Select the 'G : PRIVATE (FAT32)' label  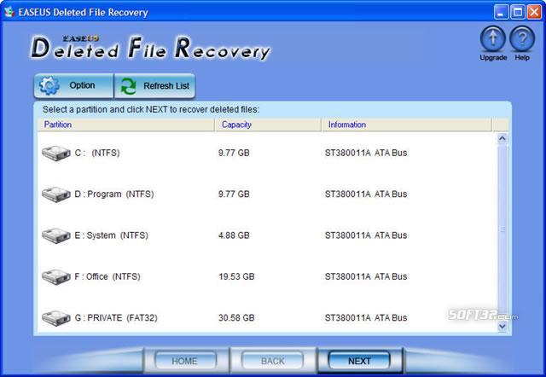116,318
